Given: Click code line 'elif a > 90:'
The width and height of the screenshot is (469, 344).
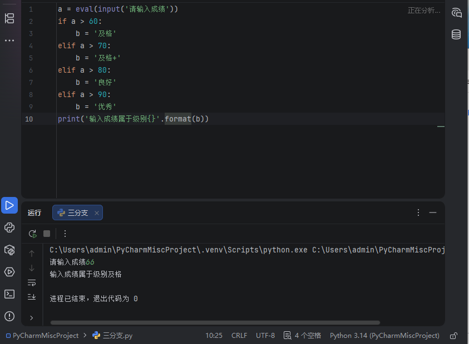Looking at the screenshot, I should [x=85, y=94].
